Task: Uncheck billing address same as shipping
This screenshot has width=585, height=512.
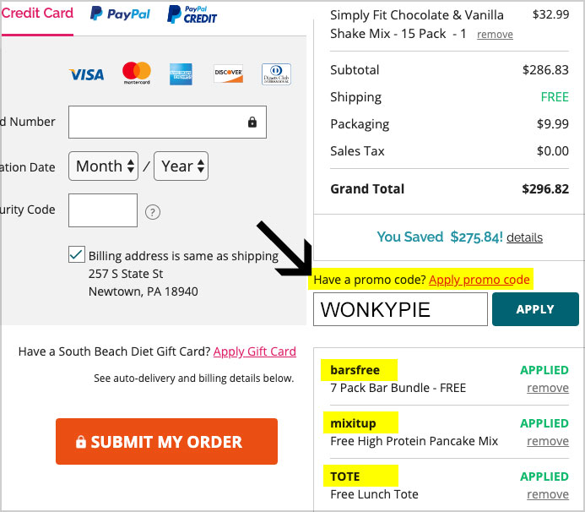Action: click(77, 254)
